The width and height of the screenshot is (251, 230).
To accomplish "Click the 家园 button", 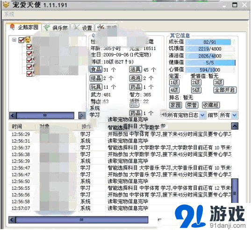I will pyautogui.click(x=176, y=105).
